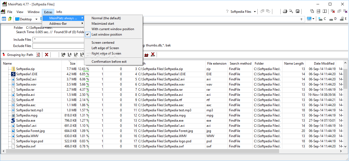Open the View menu
Image resolution: width=349 pixels, height=161 pixels.
tap(20, 12)
